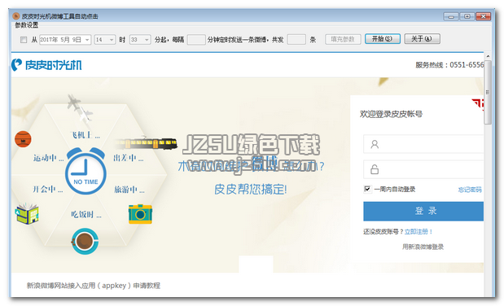Viewport: 504px width, 306px height.
Task: Click the 关于(A) button
Action: [422, 39]
